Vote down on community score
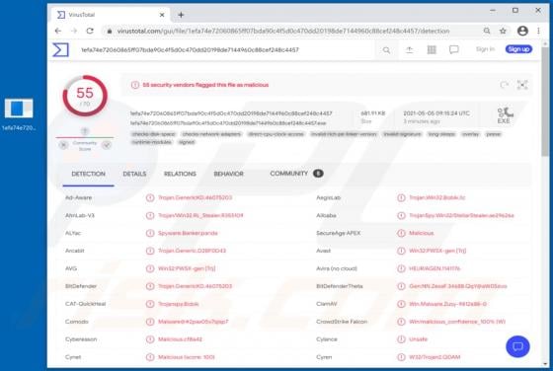 63,145
